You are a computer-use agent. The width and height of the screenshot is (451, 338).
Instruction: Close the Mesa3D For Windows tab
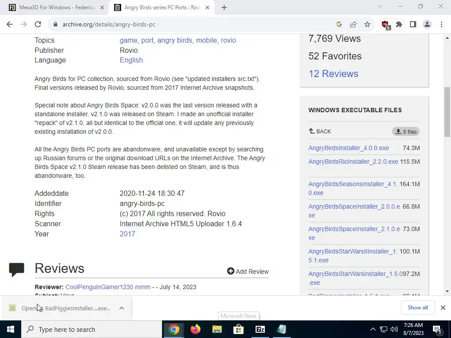point(102,8)
